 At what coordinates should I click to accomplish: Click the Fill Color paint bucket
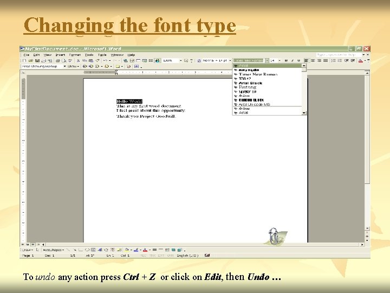tap(127, 250)
